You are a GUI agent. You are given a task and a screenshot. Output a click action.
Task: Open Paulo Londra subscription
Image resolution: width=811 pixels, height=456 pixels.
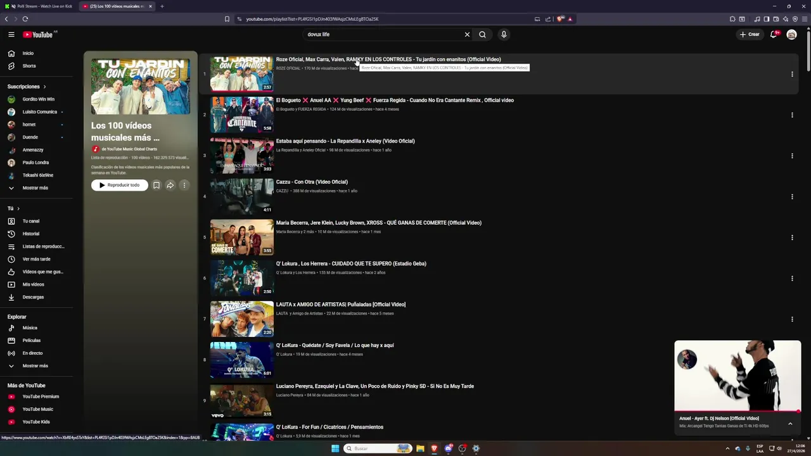point(36,162)
